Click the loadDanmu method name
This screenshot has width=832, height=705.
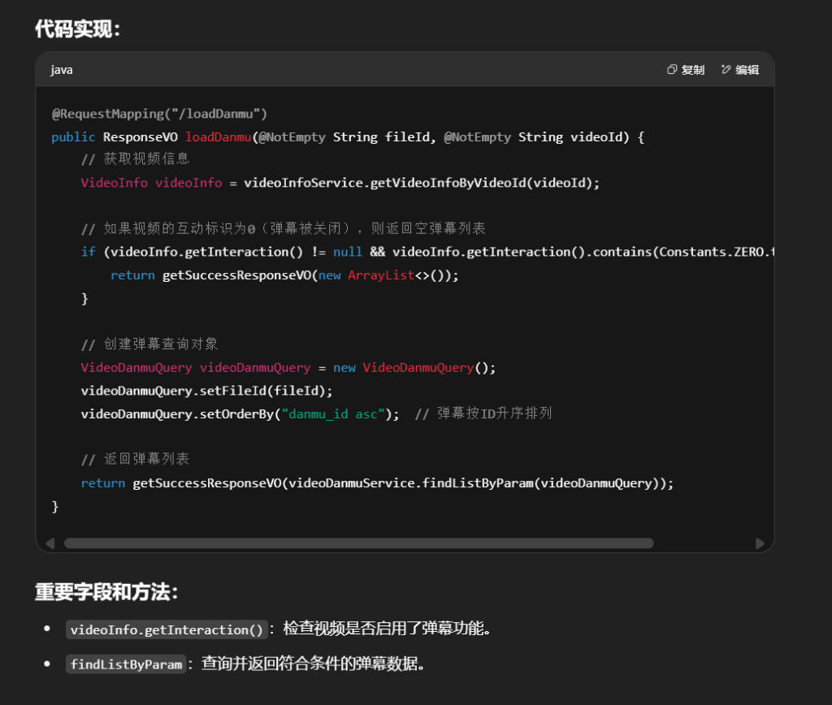coord(218,136)
